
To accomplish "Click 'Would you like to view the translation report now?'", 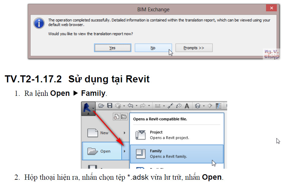I will pos(91,34).
